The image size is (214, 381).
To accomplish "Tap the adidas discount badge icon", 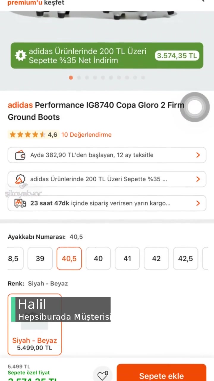I will [x=20, y=179].
